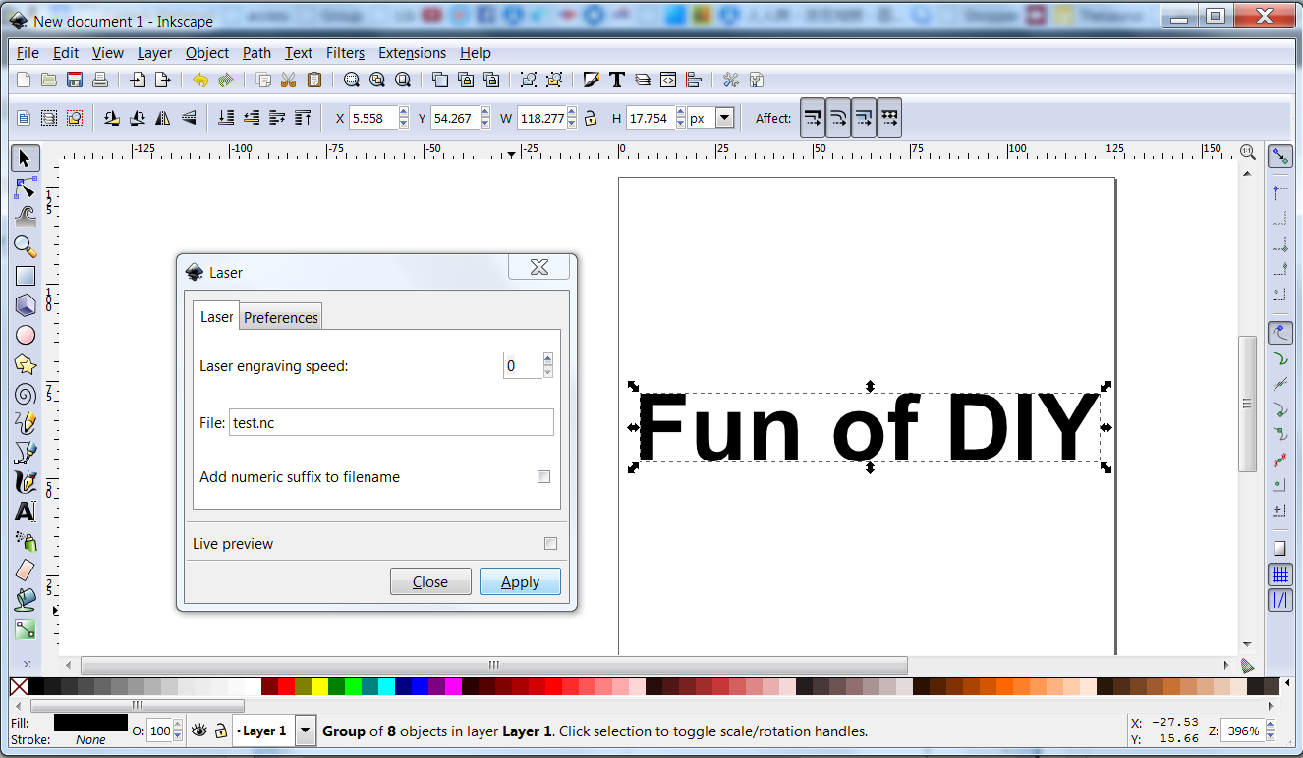Select the Circle/Ellipse tool

pyautogui.click(x=25, y=335)
